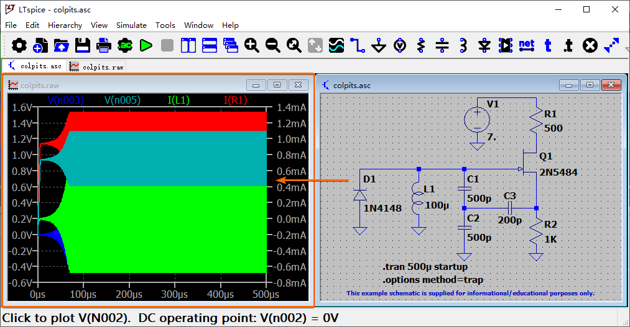This screenshot has width=630, height=327.
Task: Switch to the colpits.asc tab
Action: click(35, 66)
